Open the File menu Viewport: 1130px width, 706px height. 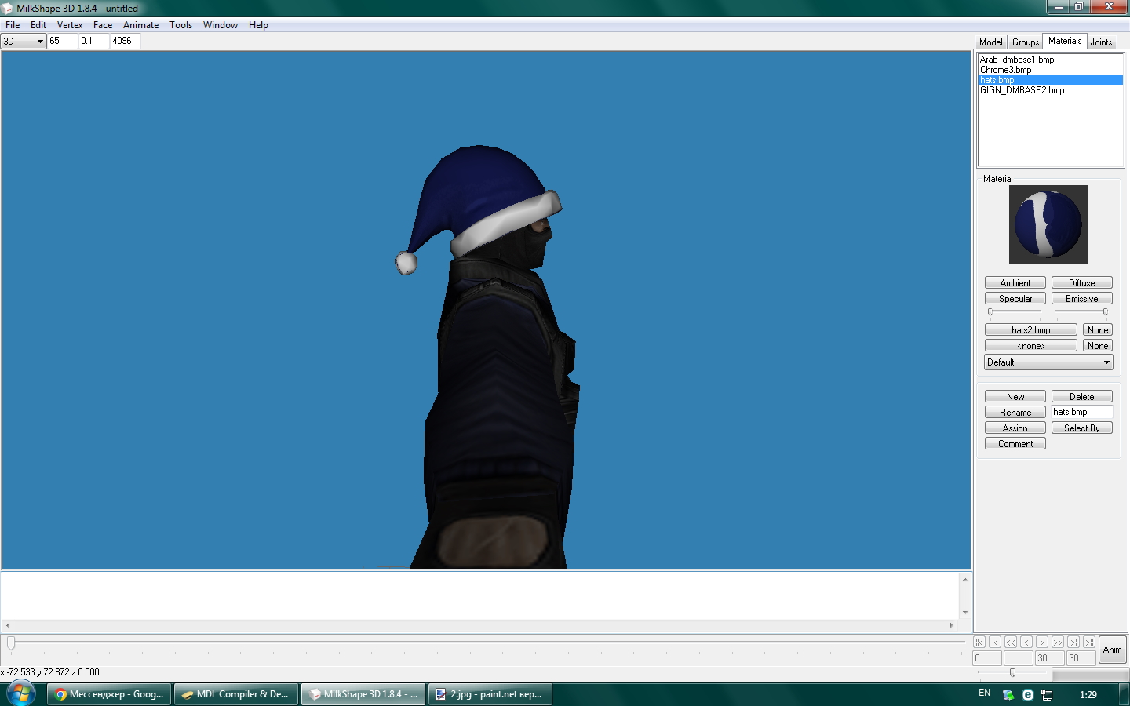13,25
